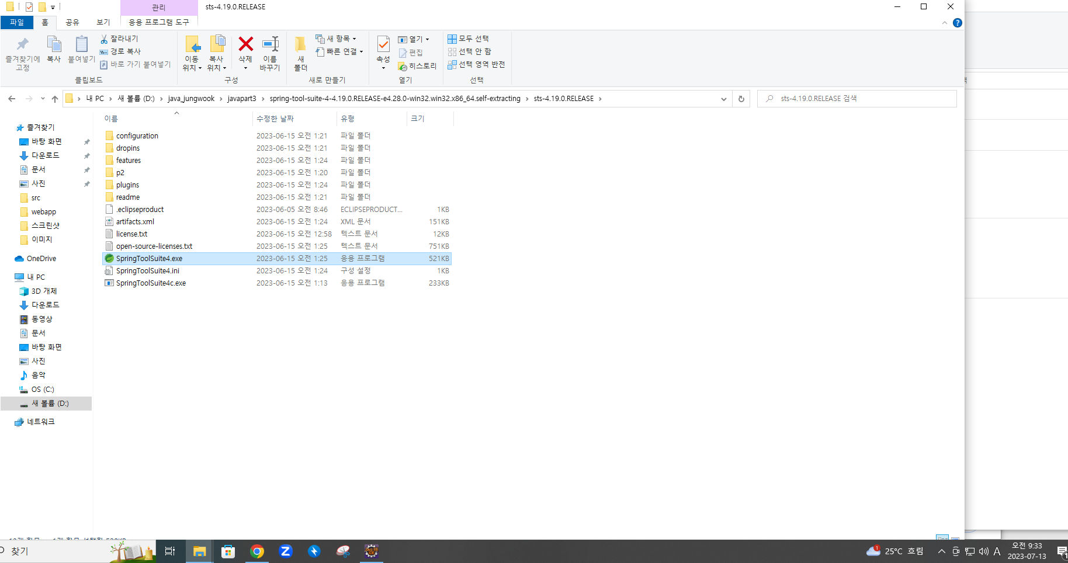Open History (히스토리) in the ribbon
The width and height of the screenshot is (1068, 563).
[417, 66]
